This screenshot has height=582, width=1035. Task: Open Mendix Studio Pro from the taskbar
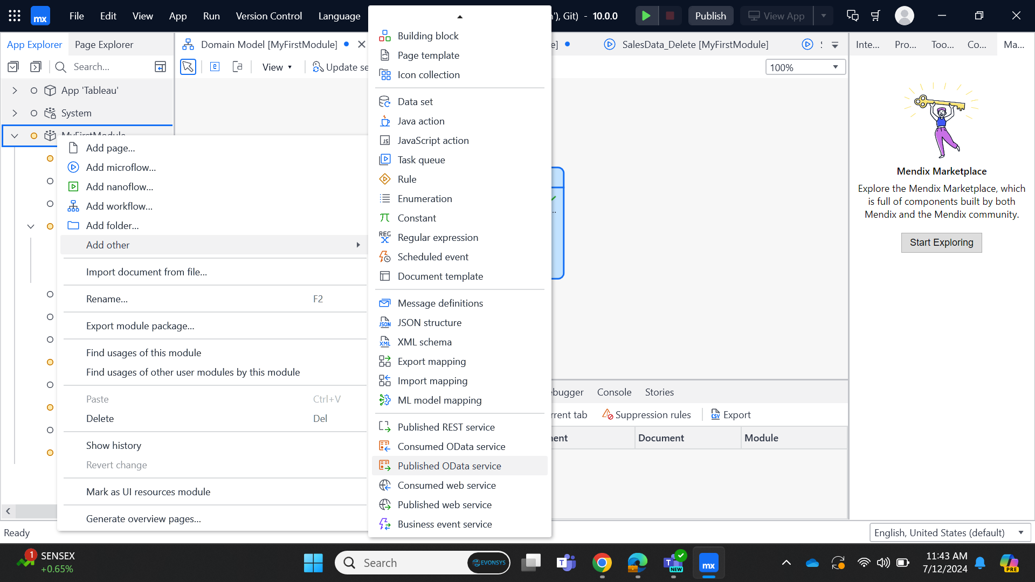click(708, 562)
